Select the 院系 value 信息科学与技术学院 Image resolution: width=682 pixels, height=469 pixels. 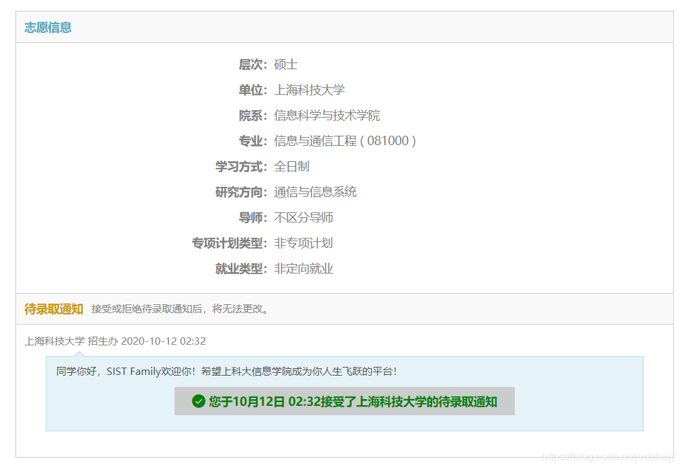click(327, 116)
